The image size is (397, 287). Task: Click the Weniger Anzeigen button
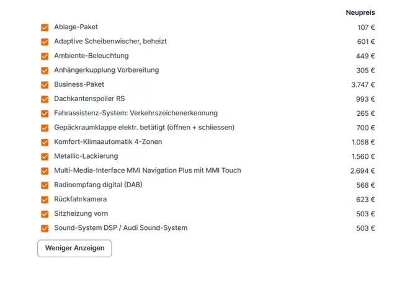74,248
